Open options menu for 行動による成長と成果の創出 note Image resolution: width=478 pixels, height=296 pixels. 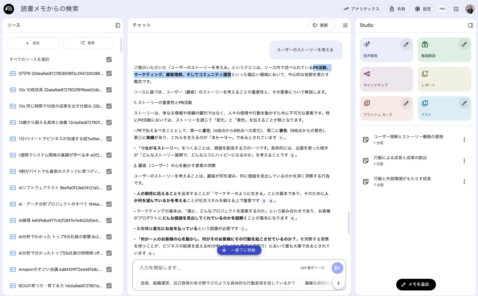point(464,161)
